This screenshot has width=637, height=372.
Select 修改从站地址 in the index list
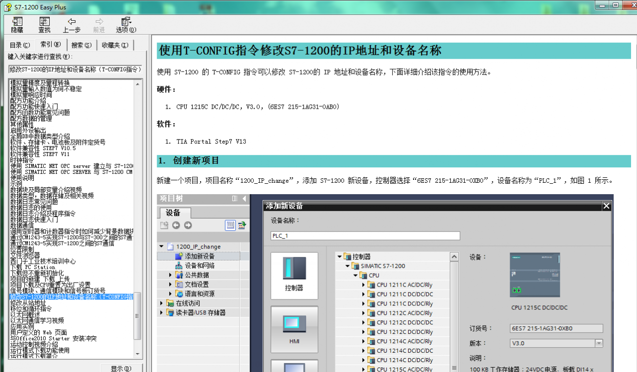(28, 302)
